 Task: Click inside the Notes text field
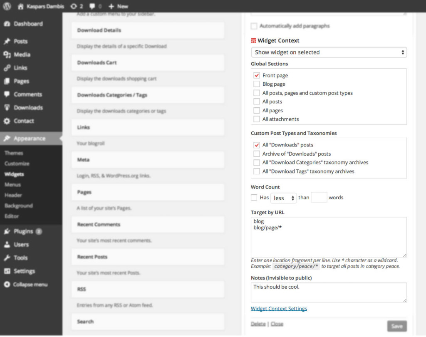[329, 292]
